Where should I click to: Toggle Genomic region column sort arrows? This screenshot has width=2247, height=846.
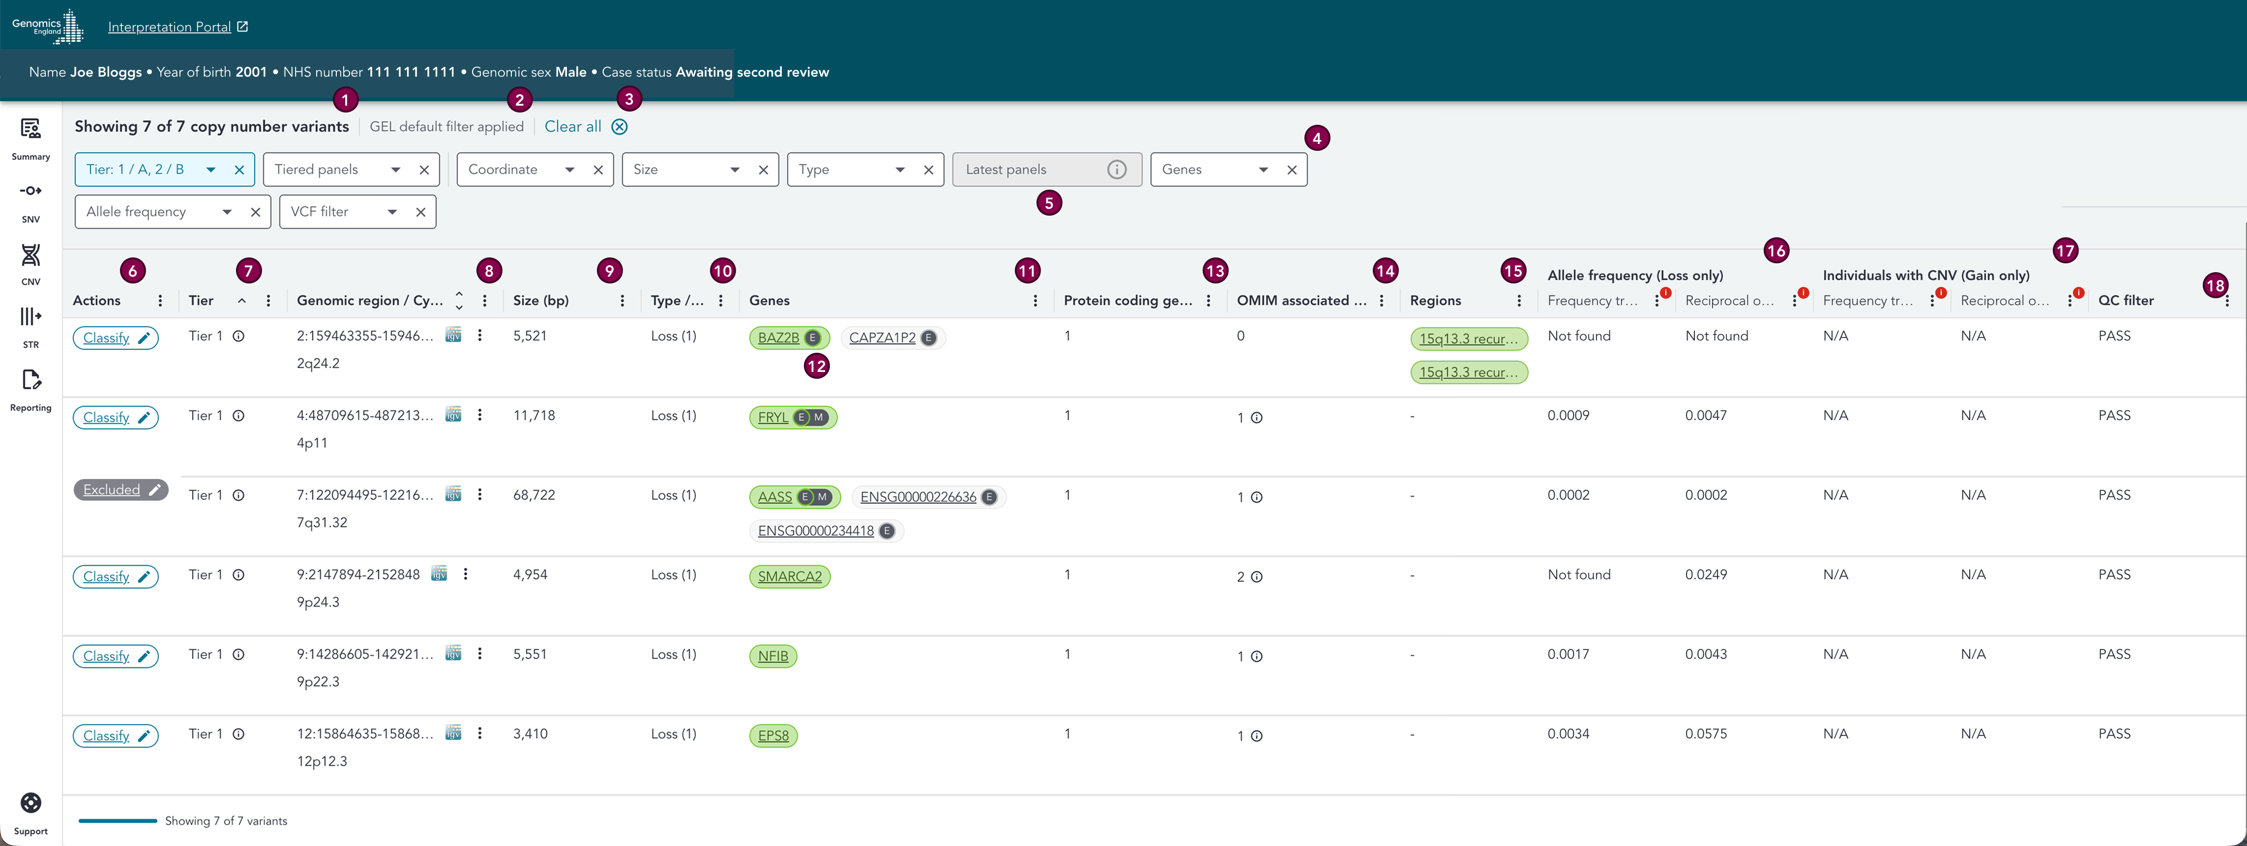(459, 301)
